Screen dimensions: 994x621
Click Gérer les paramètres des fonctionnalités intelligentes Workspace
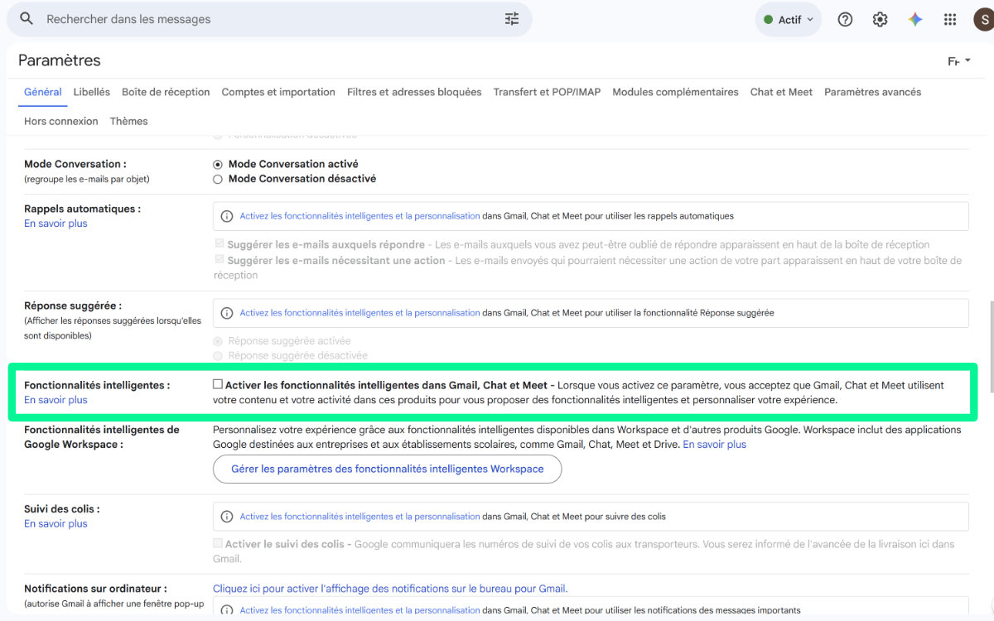pyautogui.click(x=387, y=469)
